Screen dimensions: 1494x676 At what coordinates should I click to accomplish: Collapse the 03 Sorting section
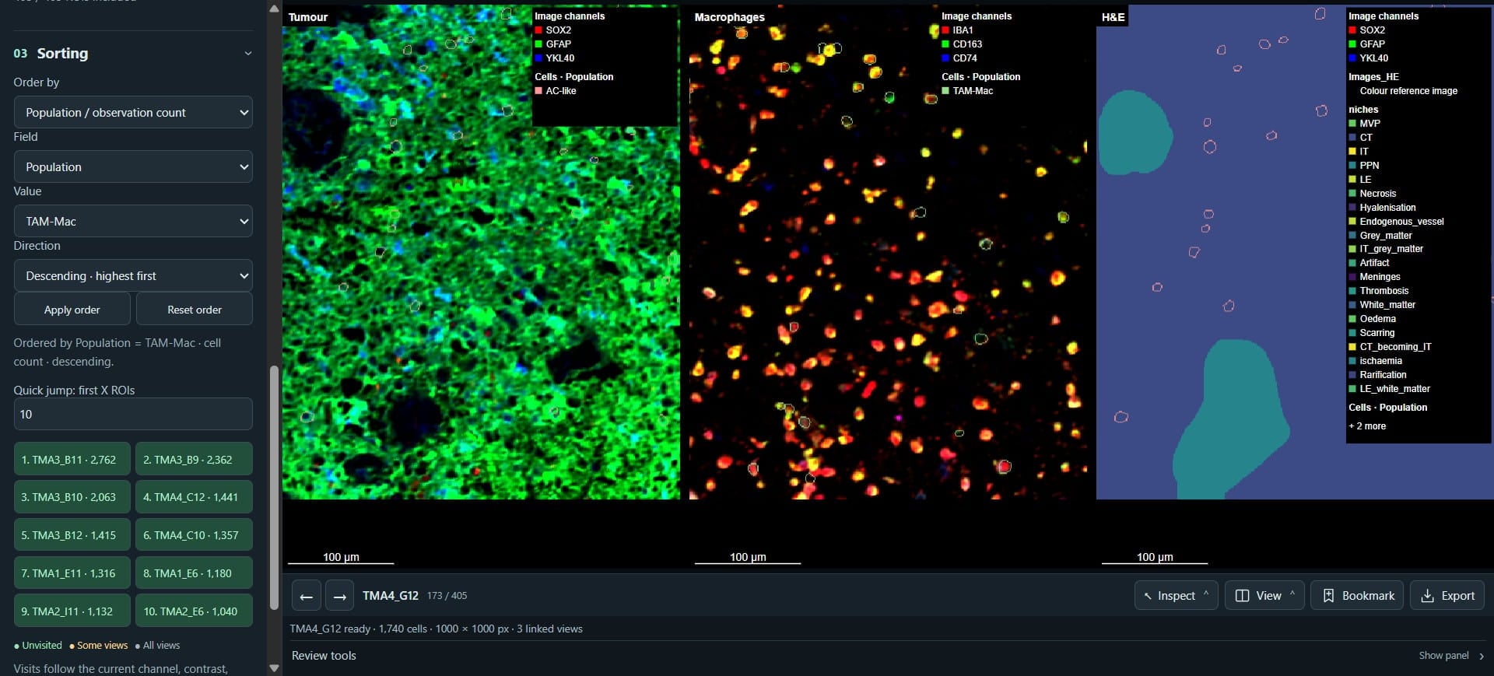[248, 54]
